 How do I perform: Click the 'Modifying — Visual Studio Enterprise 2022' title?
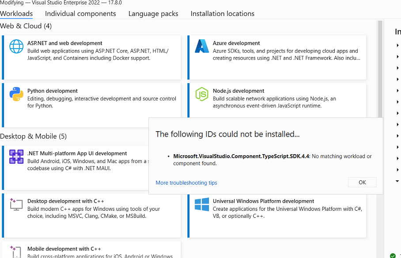(x=61, y=3)
